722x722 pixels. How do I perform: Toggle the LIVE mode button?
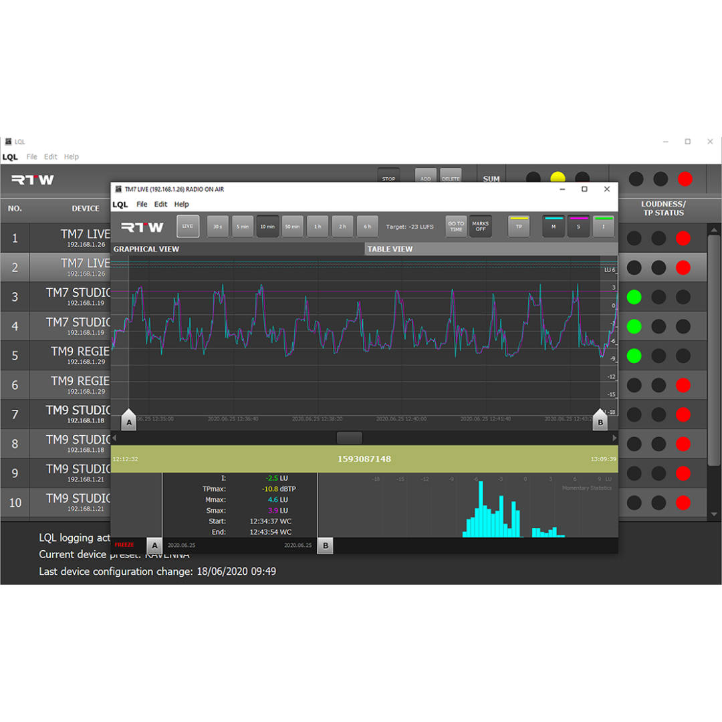tap(188, 227)
